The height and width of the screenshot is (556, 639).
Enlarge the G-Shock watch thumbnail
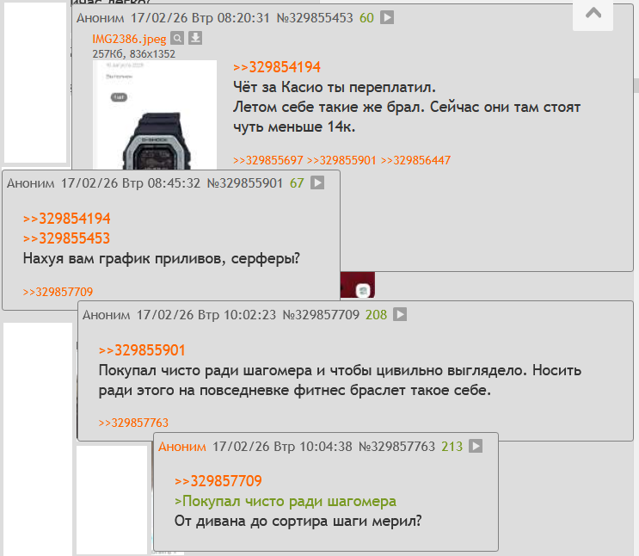click(155, 115)
